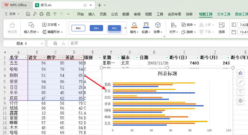Open the 文件 menu
Screen dimensions: 248x135
[x=12, y=14]
